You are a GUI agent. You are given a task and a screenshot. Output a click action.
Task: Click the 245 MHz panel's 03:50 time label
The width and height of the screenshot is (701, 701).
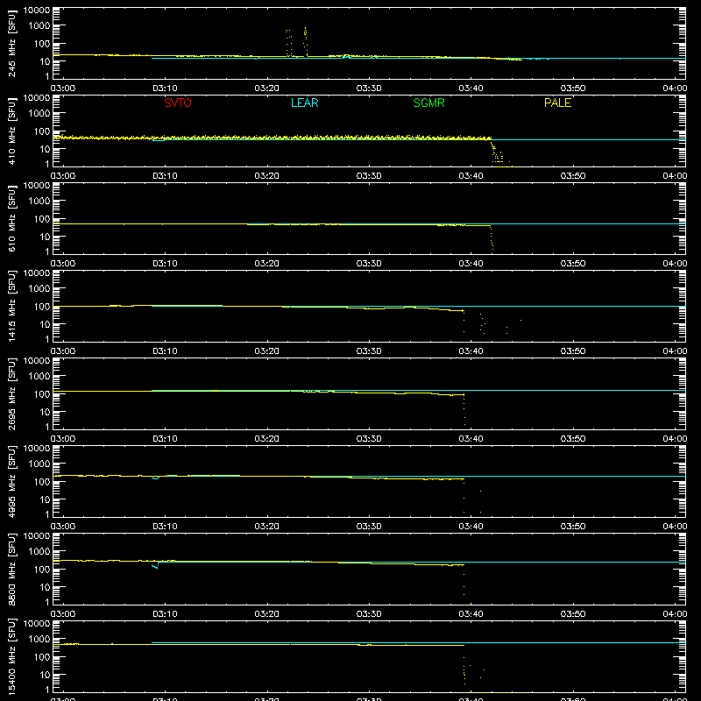pos(573,89)
